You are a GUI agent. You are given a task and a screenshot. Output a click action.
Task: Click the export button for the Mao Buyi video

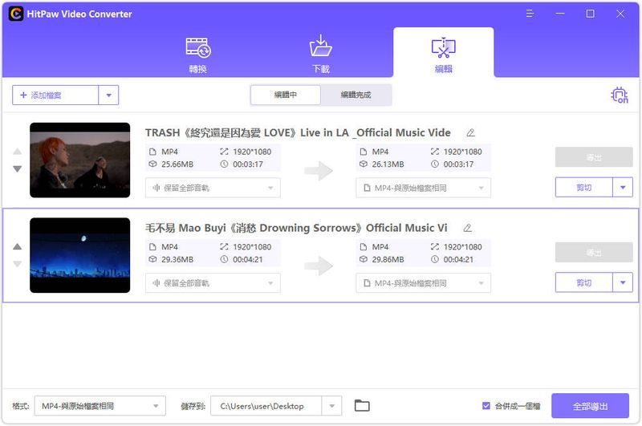point(594,253)
